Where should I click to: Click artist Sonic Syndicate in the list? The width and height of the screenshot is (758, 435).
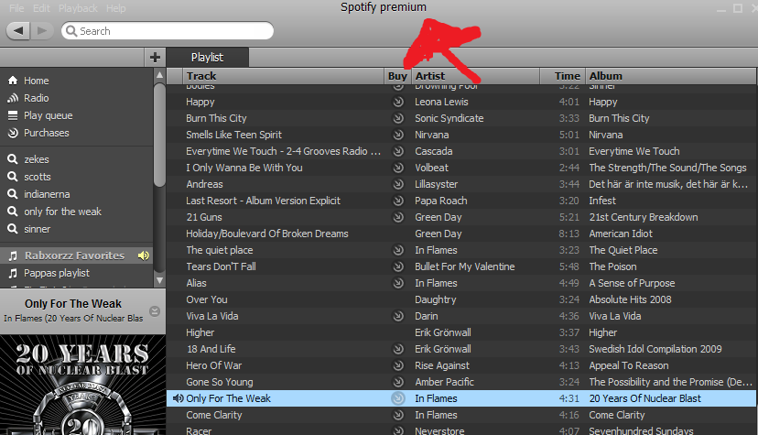[x=449, y=118]
